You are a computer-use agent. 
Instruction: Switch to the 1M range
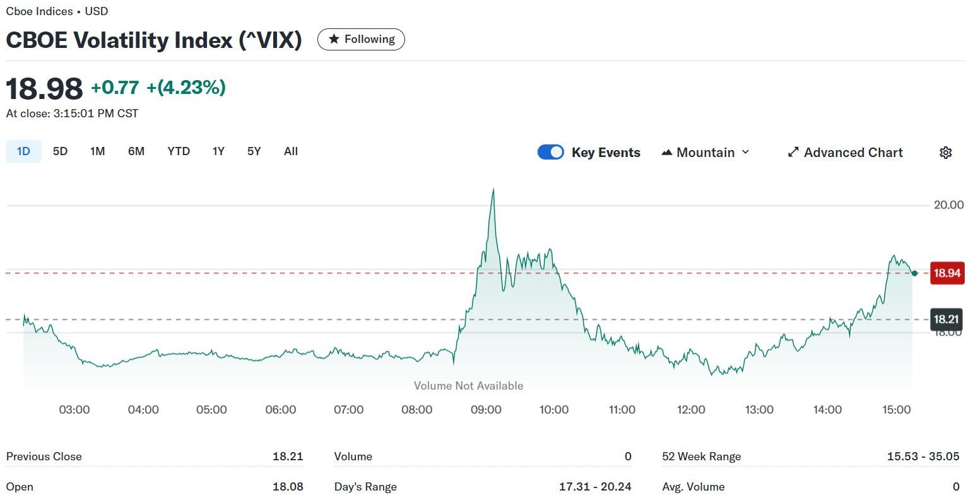click(97, 151)
